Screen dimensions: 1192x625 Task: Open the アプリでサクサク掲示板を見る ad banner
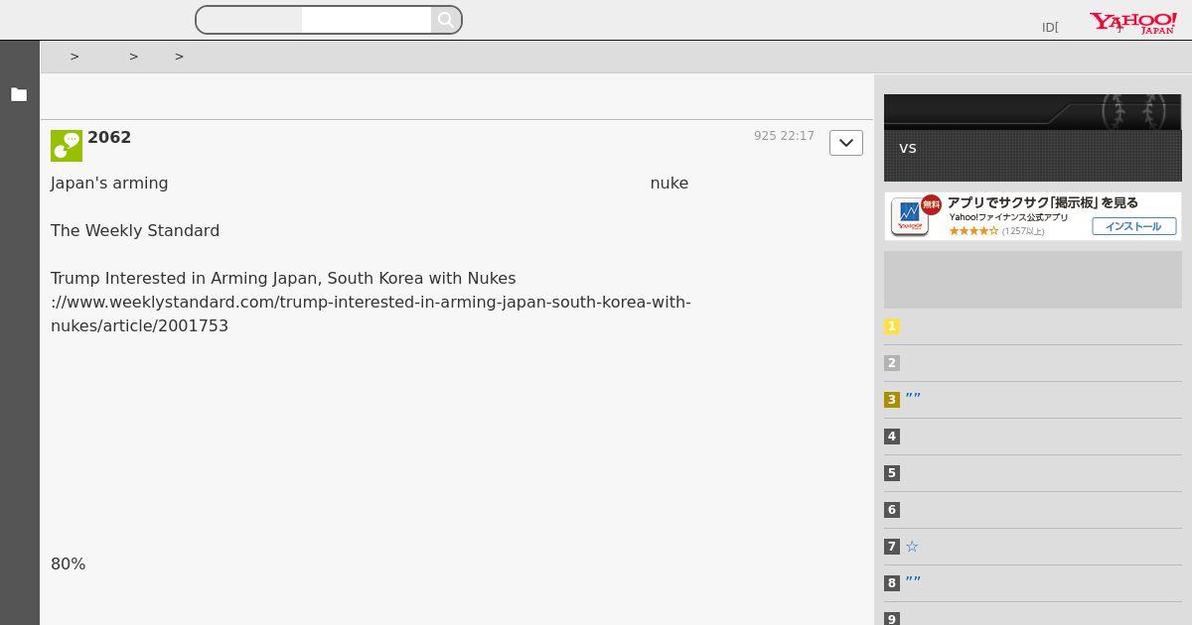1033,216
